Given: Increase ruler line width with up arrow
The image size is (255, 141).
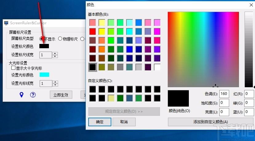Looking at the screenshot, I should coord(55,53).
